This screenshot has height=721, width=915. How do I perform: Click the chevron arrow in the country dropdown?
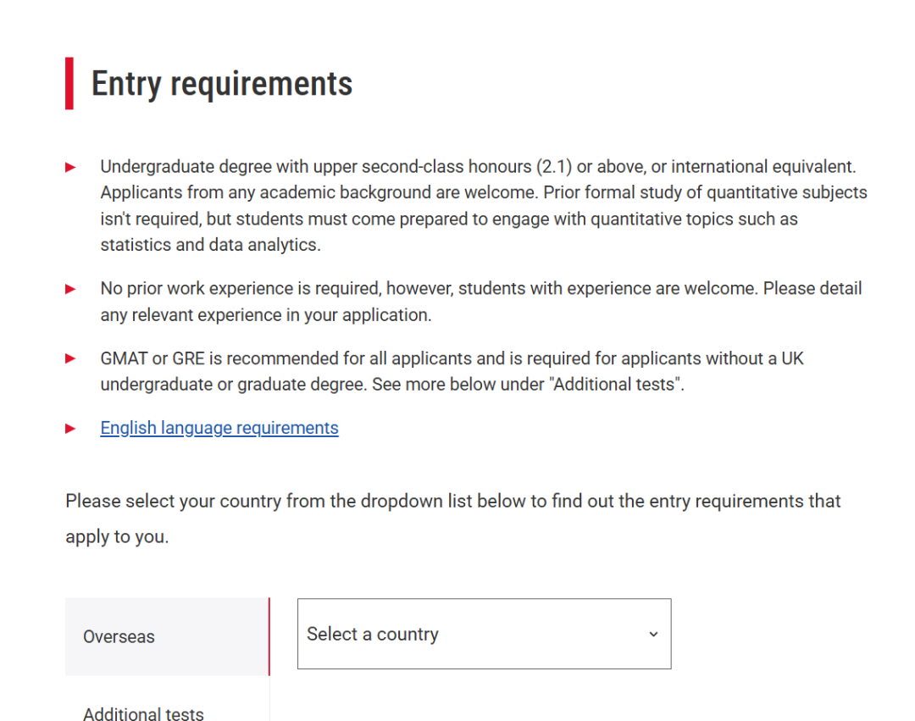653,635
